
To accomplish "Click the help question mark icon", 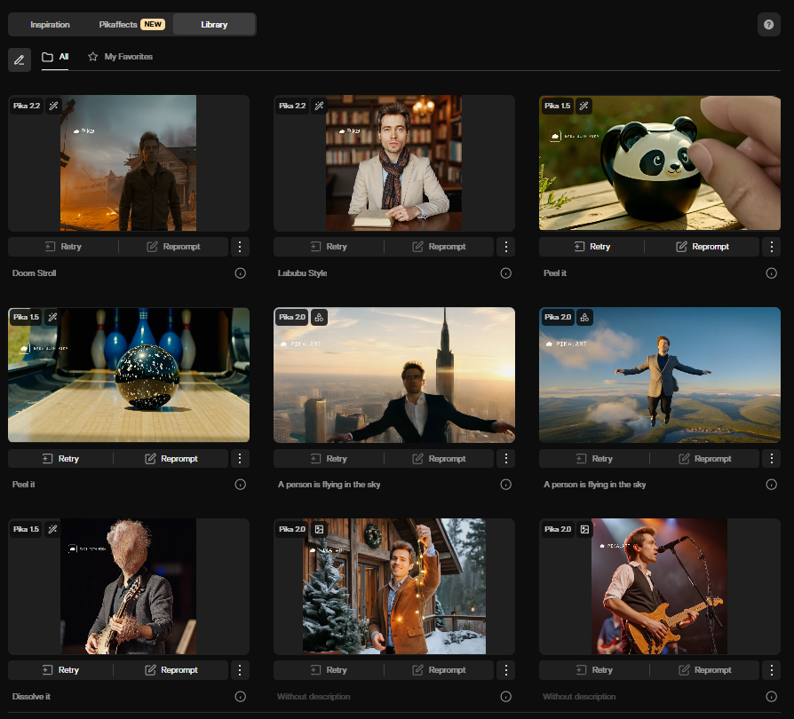I will point(769,25).
